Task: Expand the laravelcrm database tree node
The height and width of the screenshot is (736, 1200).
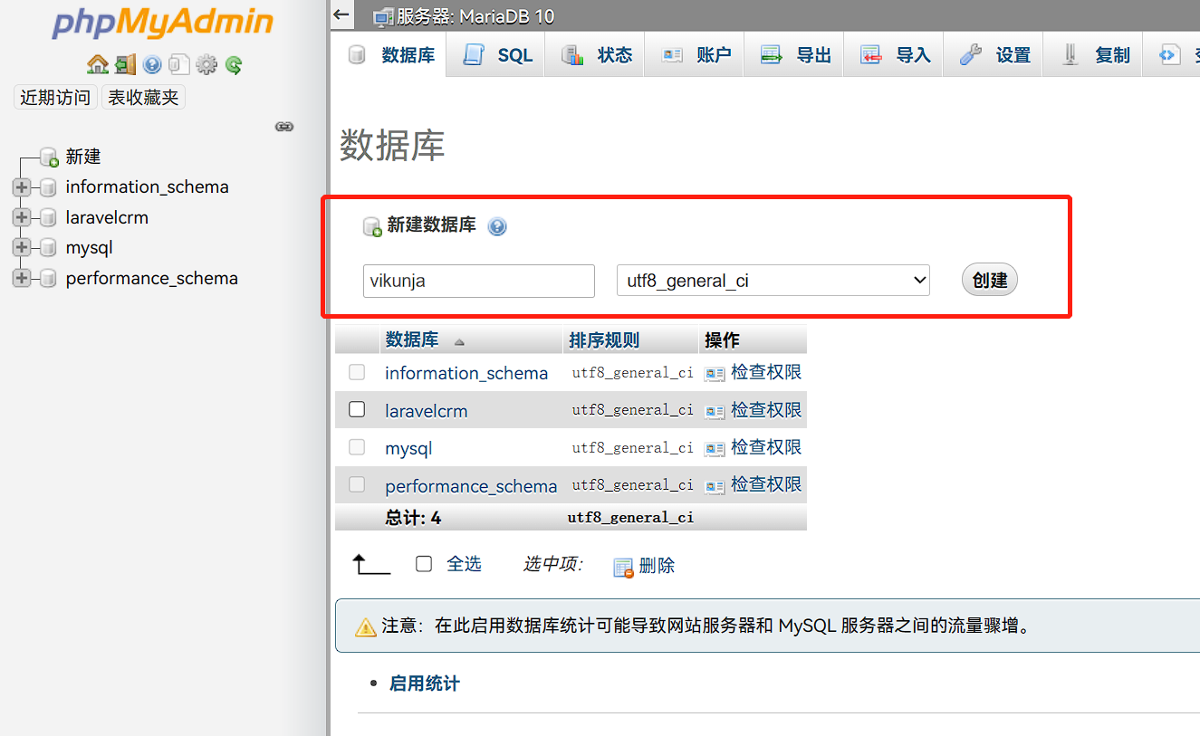Action: 21,217
